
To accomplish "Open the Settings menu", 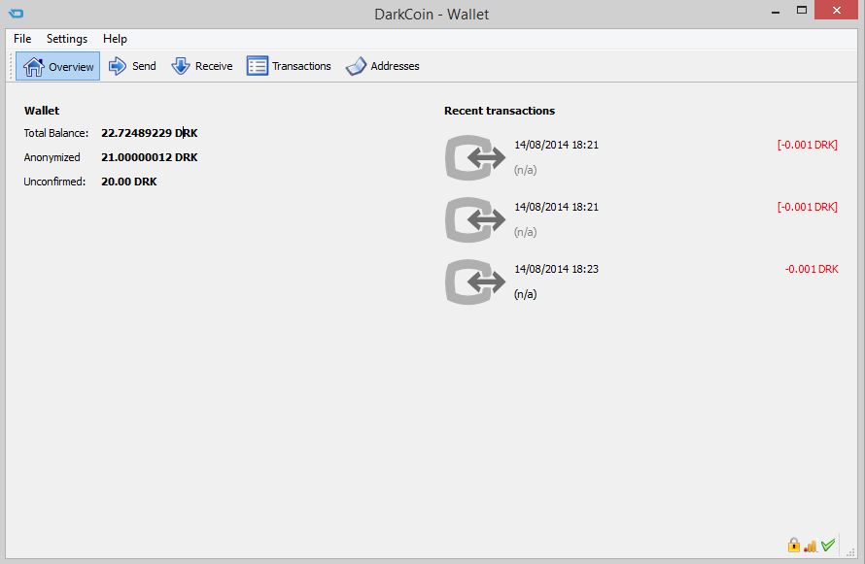I will point(67,39).
